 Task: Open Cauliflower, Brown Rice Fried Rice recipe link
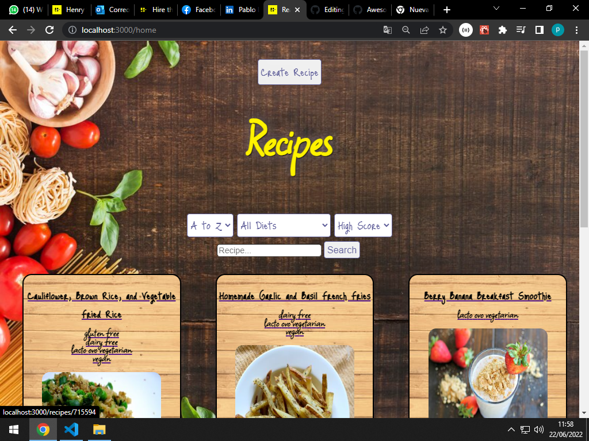pyautogui.click(x=101, y=305)
